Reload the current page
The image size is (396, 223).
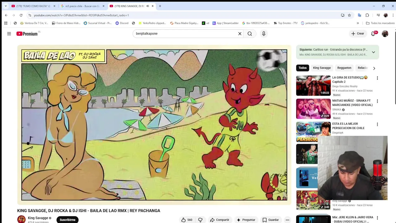click(x=21, y=15)
